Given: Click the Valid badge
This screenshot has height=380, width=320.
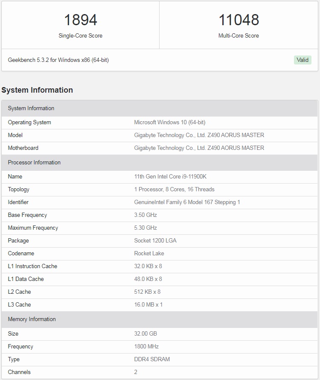Looking at the screenshot, I should [x=303, y=60].
